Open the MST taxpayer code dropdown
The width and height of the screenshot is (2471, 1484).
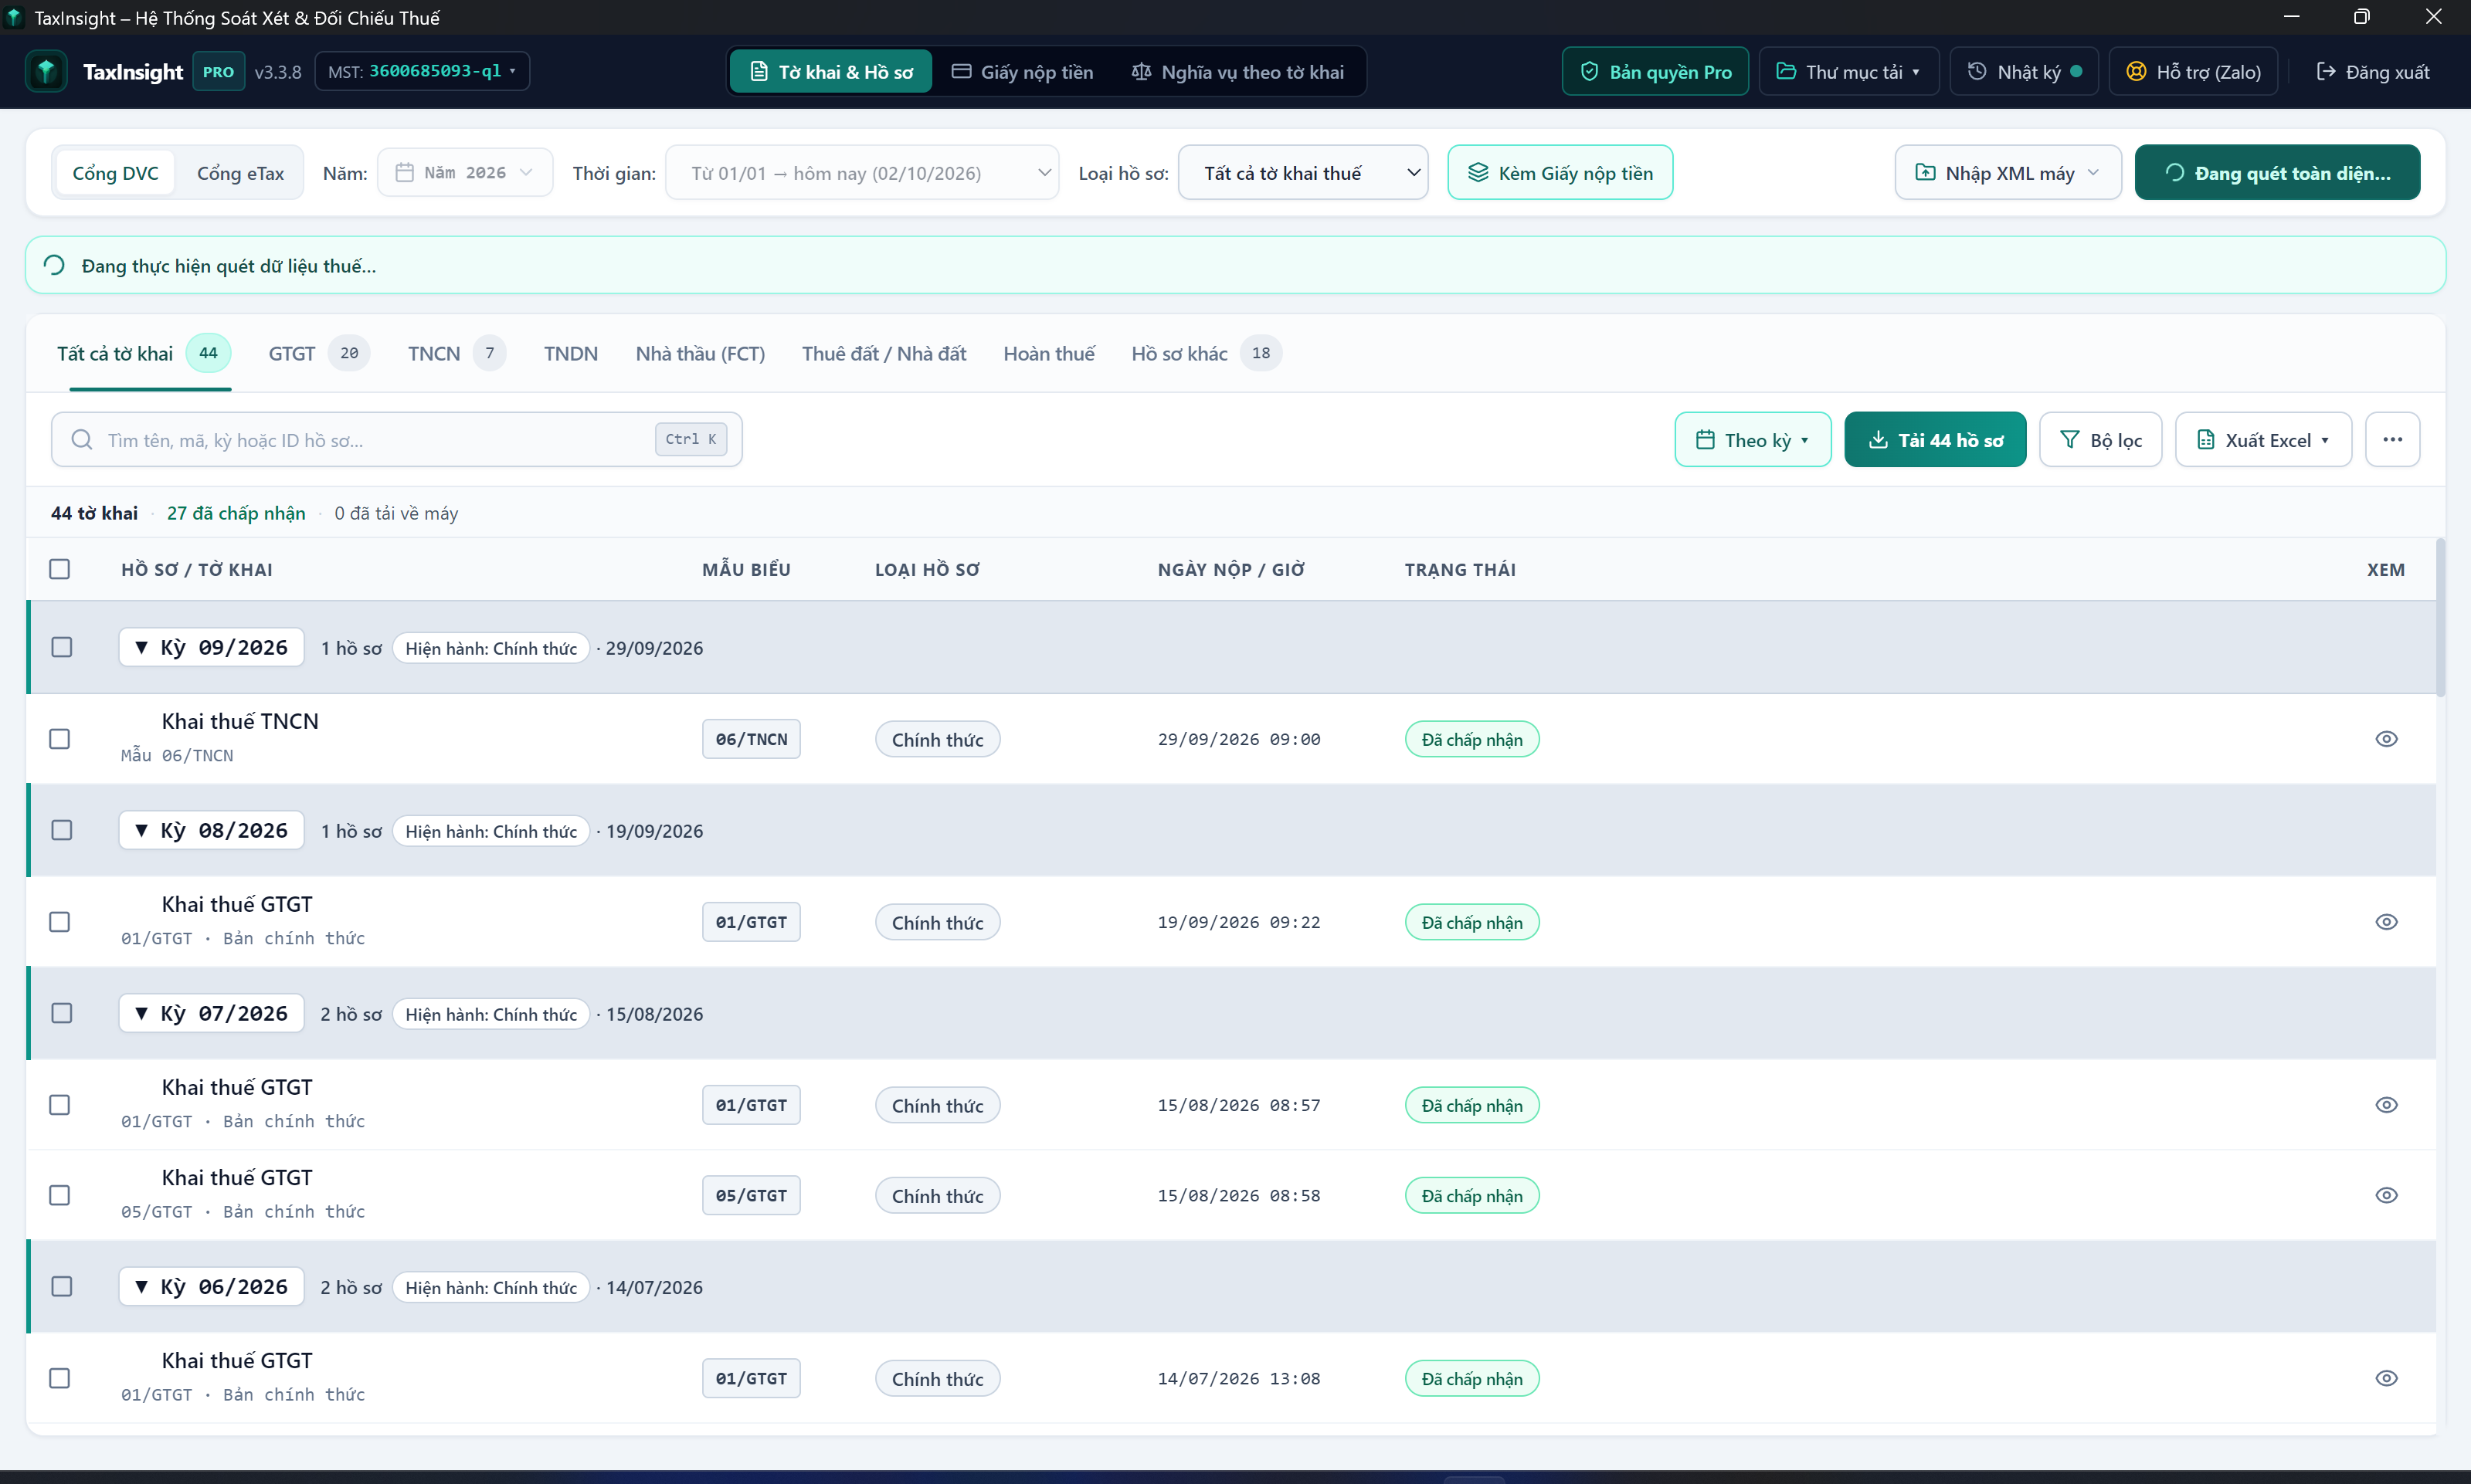click(x=423, y=71)
